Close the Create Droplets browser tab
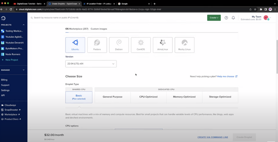This screenshot has height=142, width=278. point(80,4)
